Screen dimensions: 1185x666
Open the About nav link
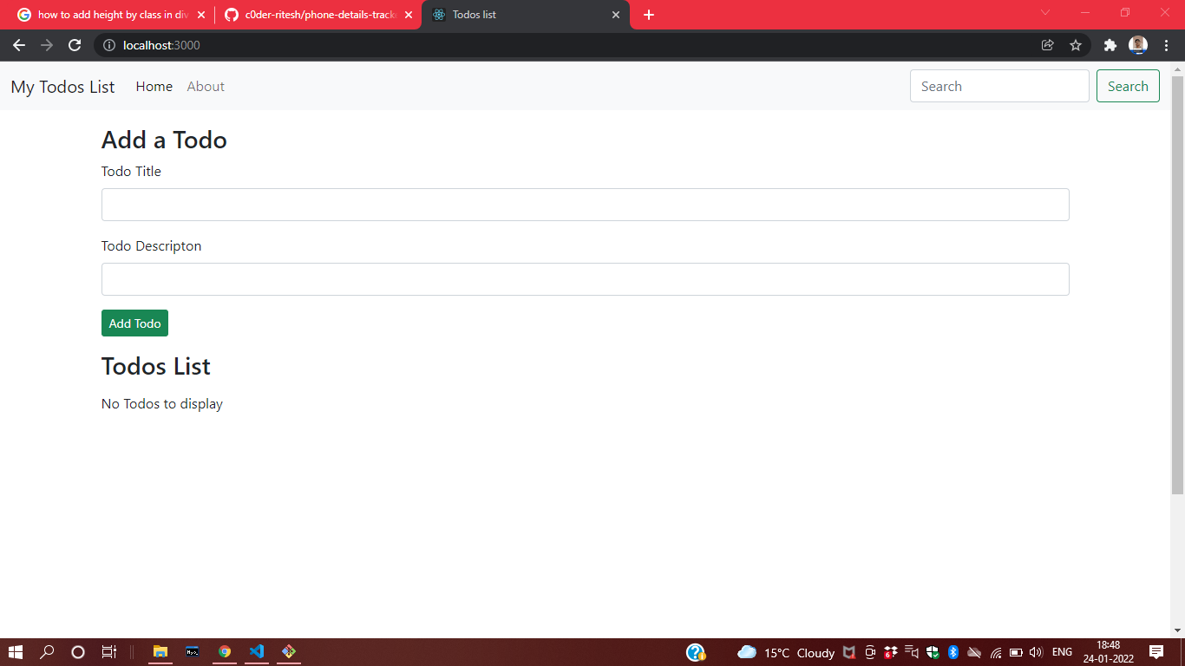[x=206, y=87]
